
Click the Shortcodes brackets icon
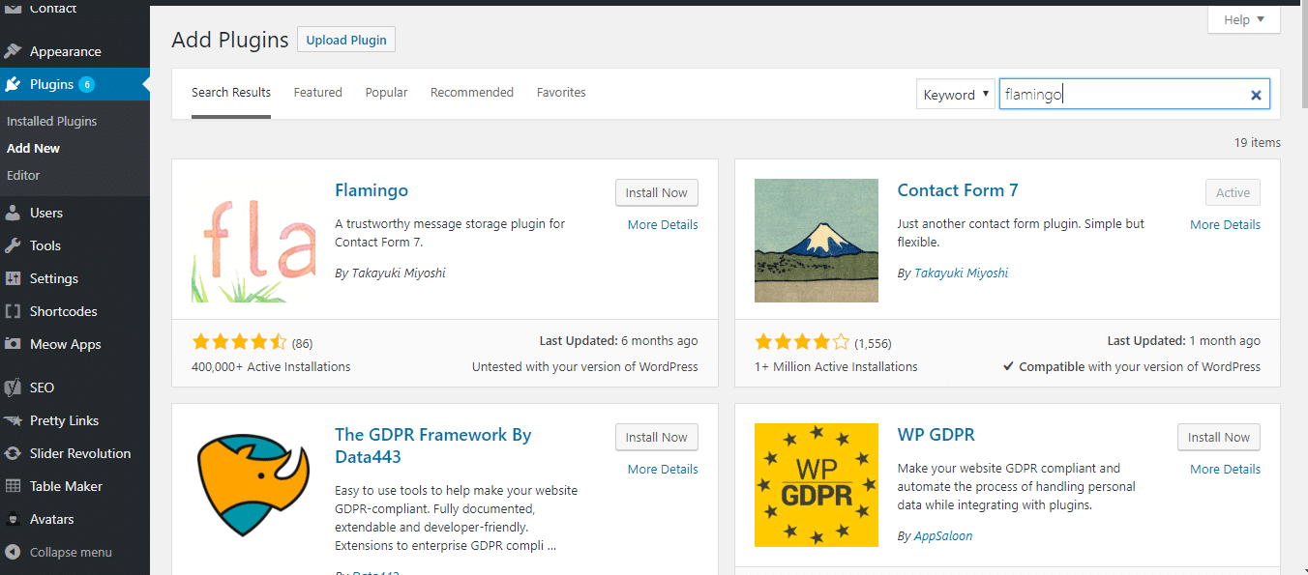pos(13,311)
